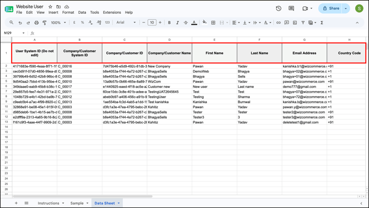Select the Email Address header cell

[304, 53]
